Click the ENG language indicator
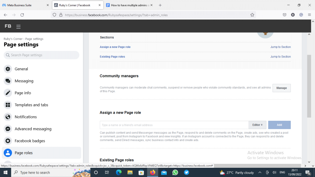Viewport: 315px width, 177px height. pos(282,172)
